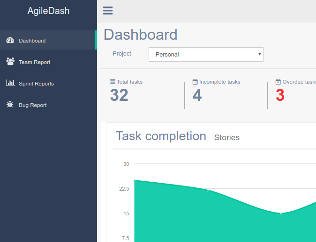
Task: Click the Project label
Action: coord(122,54)
